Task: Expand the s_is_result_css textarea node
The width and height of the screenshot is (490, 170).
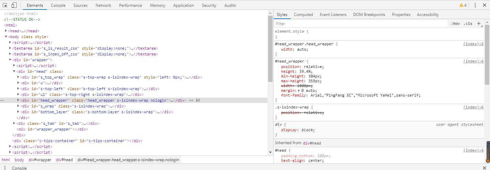Action: tap(10, 48)
